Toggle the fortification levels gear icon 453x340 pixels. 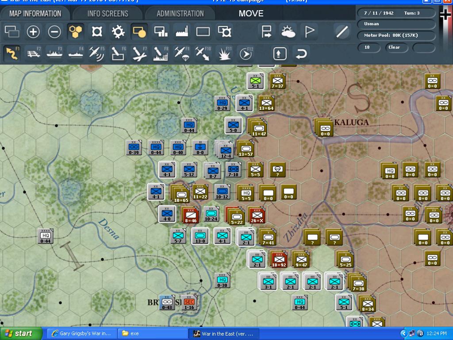(118, 31)
